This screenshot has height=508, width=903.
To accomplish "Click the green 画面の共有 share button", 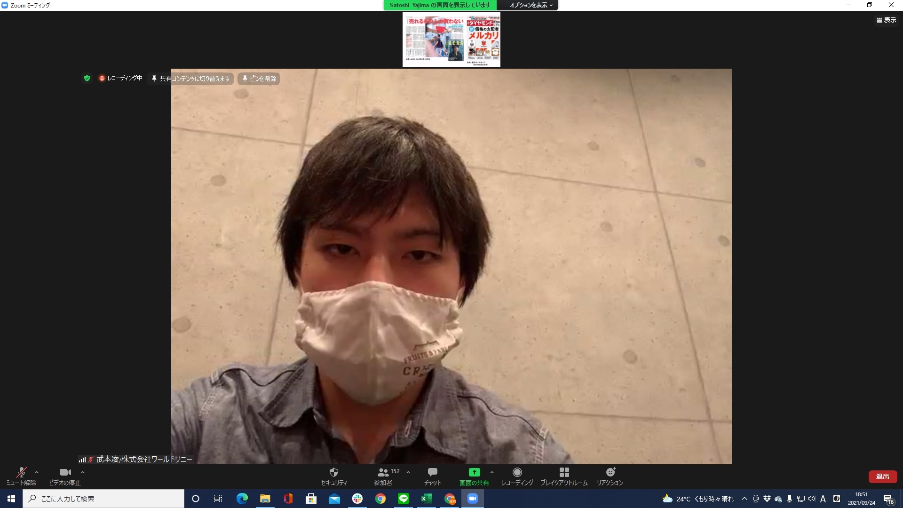I will click(474, 476).
